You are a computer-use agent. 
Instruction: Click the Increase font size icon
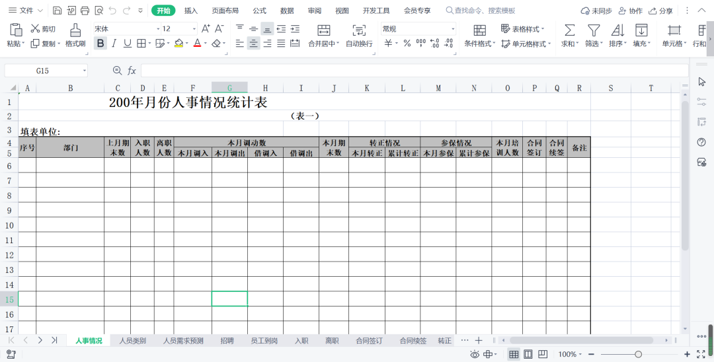click(206, 28)
